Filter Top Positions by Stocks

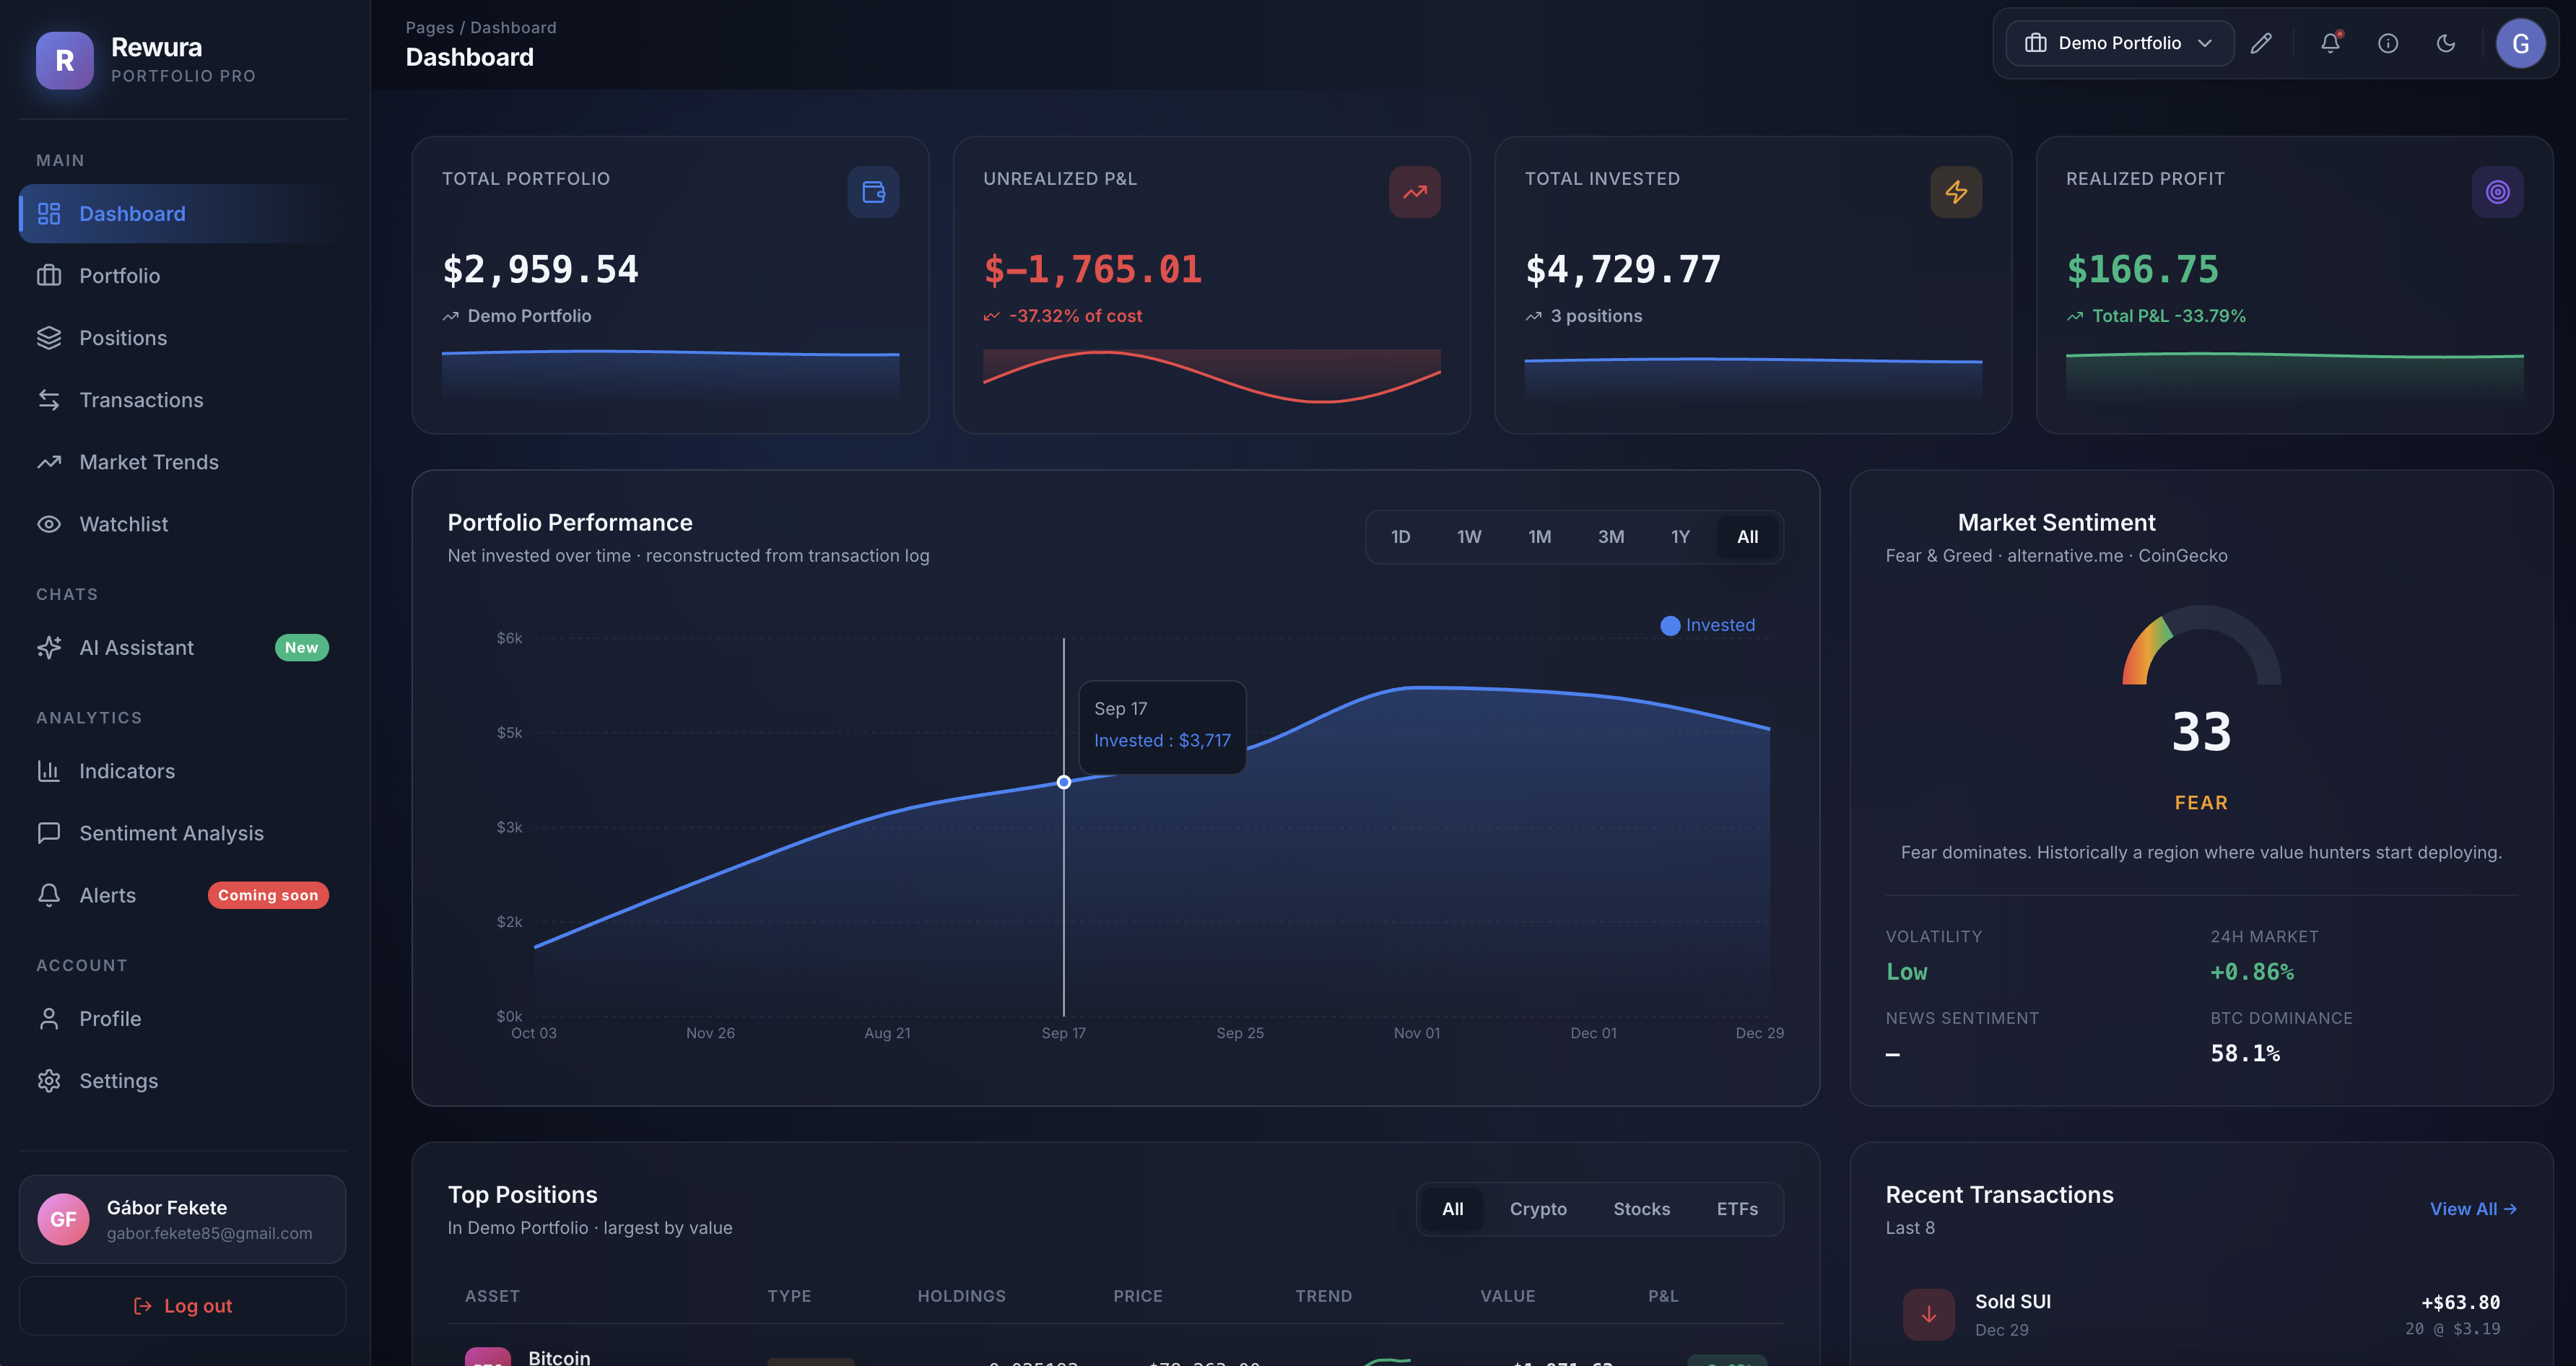point(1641,1209)
